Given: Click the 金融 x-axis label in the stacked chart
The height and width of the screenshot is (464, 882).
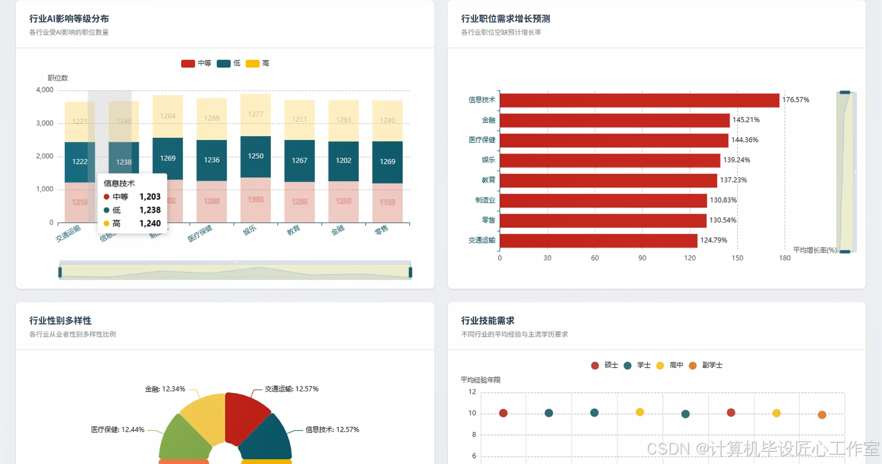Looking at the screenshot, I should pos(337,230).
